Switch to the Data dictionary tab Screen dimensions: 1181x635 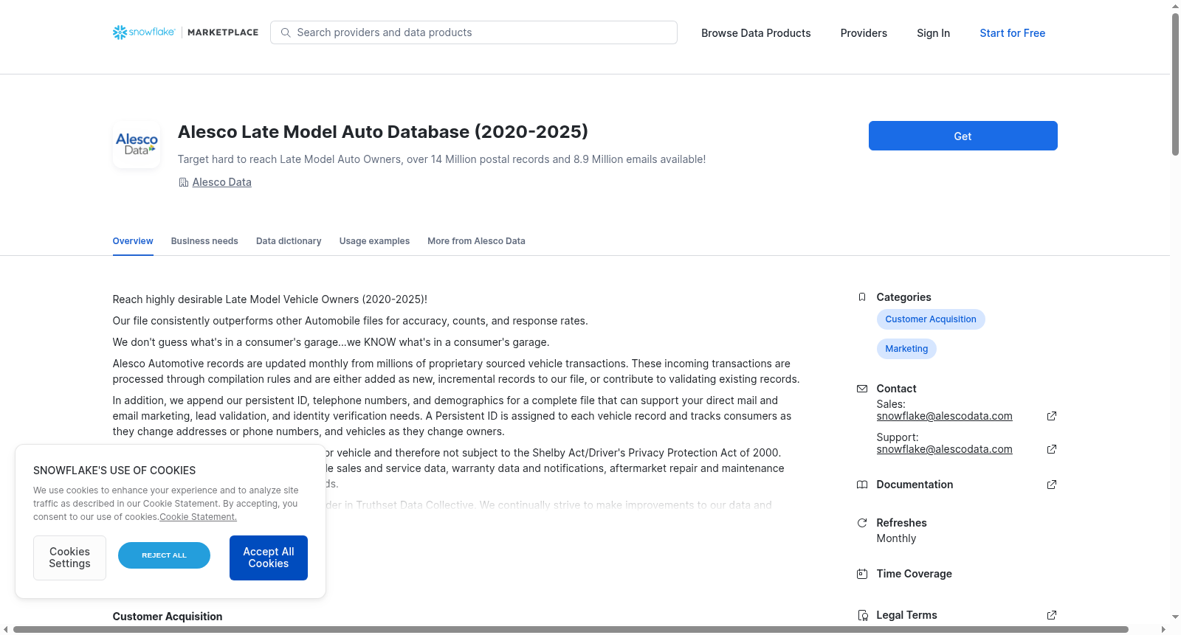[x=289, y=241]
